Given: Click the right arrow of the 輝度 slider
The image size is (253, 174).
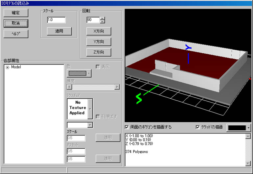Looking at the screenshot, I should coord(117,87).
